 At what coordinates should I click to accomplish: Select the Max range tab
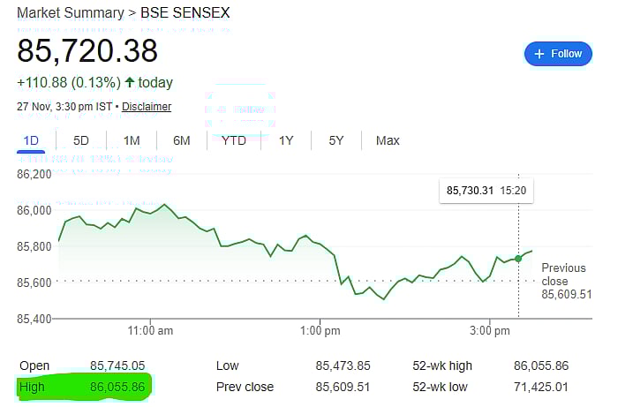(x=388, y=140)
